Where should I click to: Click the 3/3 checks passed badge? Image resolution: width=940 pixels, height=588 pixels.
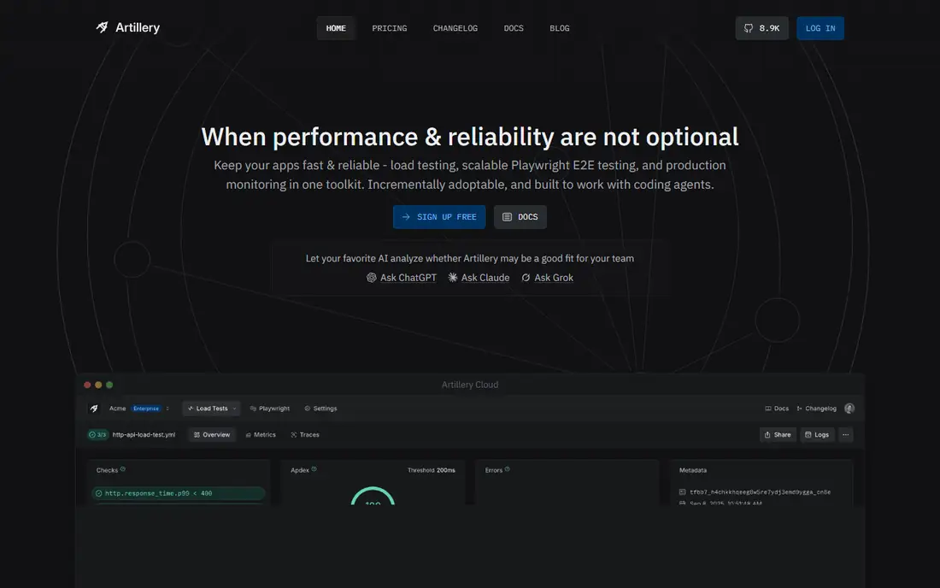[x=97, y=434]
